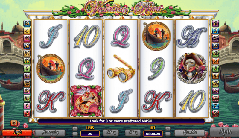Click the plague doctor mask symbol
Screen dimensions: 239x138
click(192, 68)
